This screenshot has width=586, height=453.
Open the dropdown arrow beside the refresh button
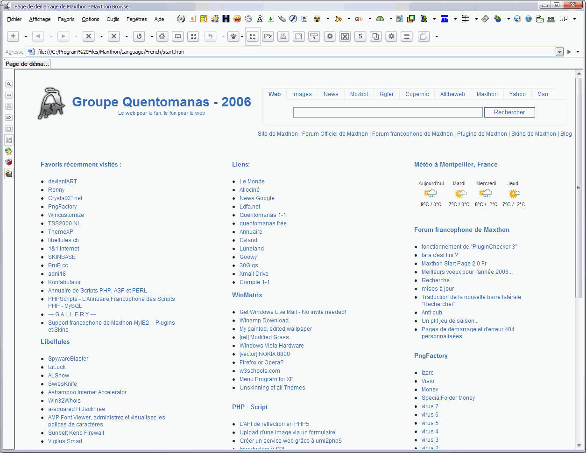click(151, 36)
